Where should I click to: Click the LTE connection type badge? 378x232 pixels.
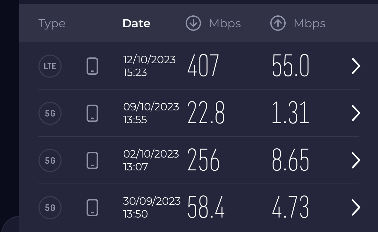[50, 66]
